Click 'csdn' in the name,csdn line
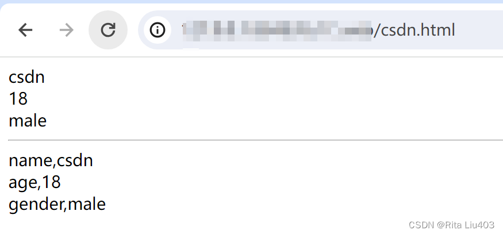 point(75,160)
